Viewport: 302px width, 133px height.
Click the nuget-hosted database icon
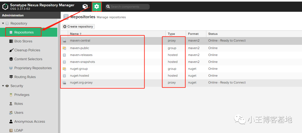coord(64,76)
